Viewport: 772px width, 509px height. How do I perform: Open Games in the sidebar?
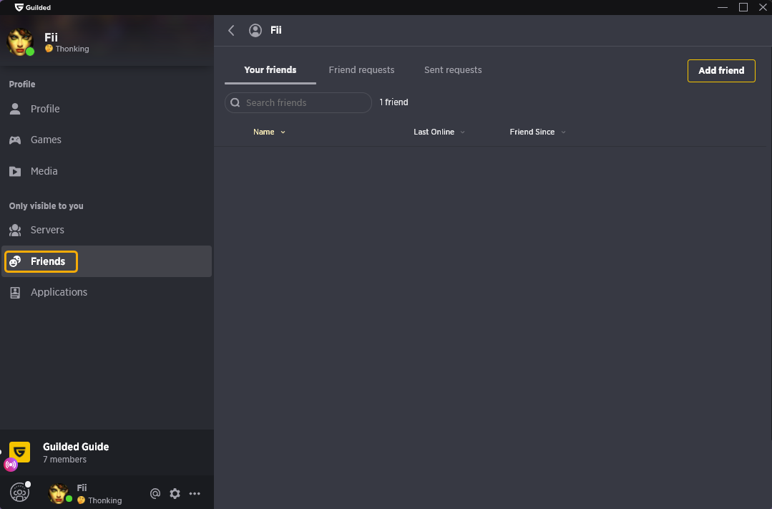[107, 140]
